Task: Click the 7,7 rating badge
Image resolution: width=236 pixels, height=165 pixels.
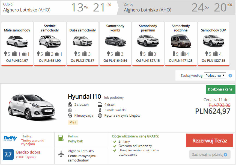Action: [8, 154]
